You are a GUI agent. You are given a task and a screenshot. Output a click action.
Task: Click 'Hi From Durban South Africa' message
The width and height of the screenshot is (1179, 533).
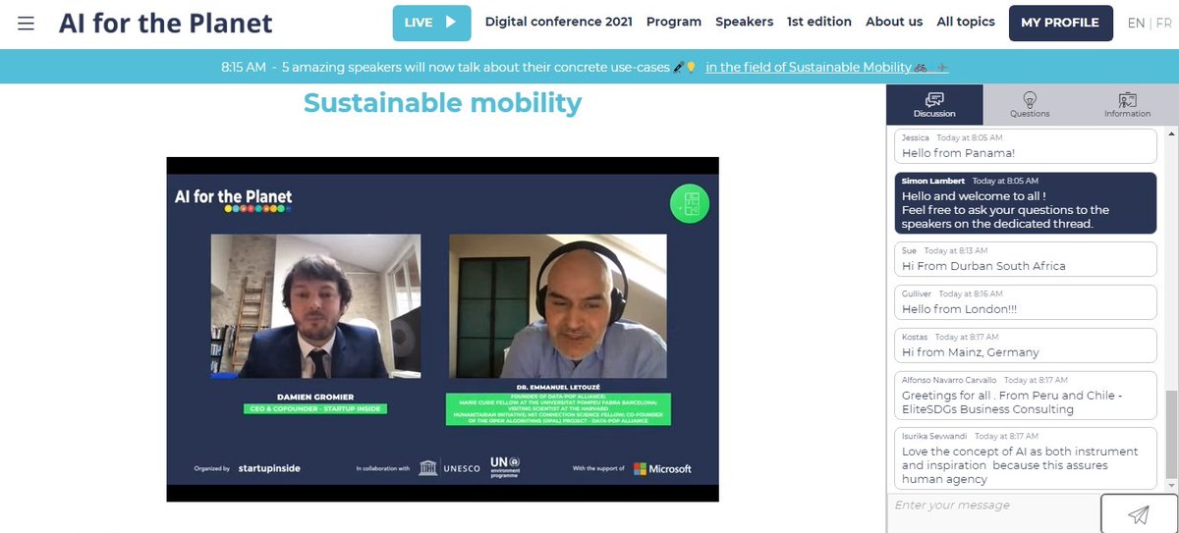(1026, 259)
